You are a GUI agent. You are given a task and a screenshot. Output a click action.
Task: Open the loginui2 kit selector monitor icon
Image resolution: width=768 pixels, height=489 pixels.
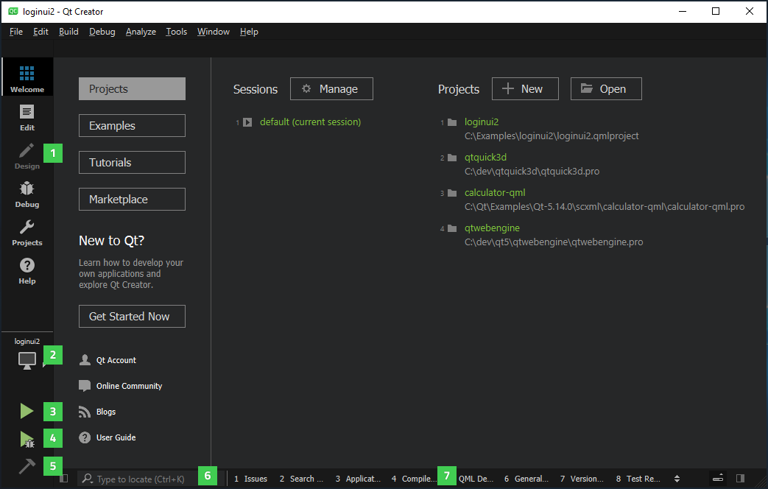click(x=27, y=361)
